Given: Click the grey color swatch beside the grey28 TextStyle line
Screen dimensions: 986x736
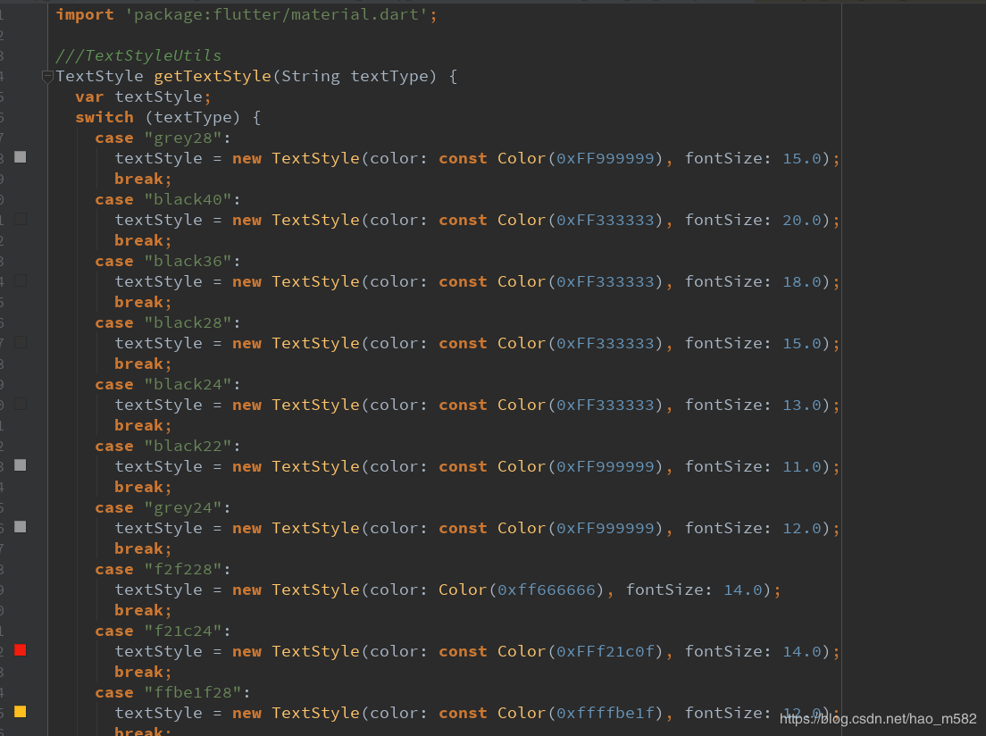Looking at the screenshot, I should [x=21, y=157].
